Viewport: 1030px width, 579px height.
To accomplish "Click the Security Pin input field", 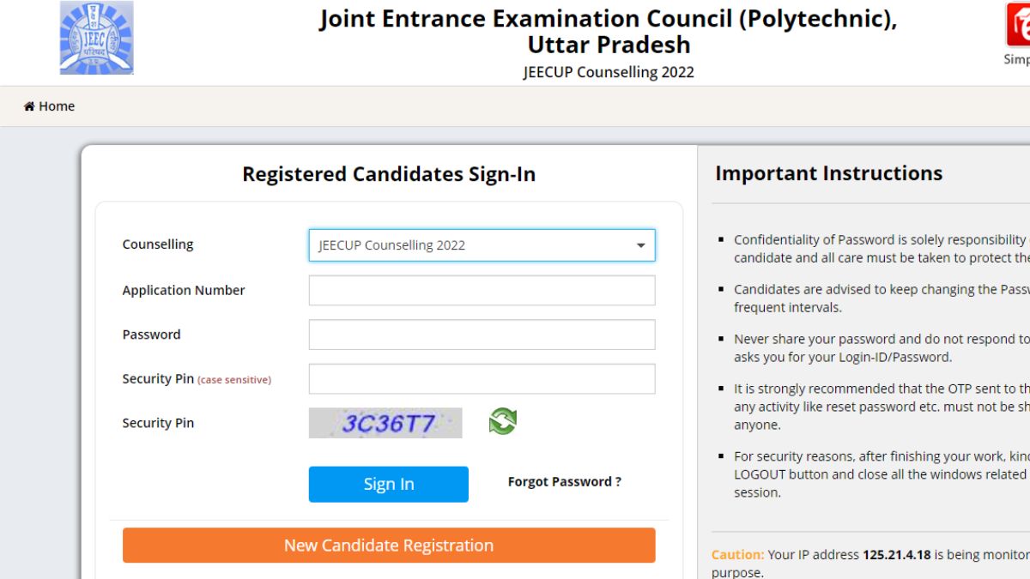I will 481,378.
